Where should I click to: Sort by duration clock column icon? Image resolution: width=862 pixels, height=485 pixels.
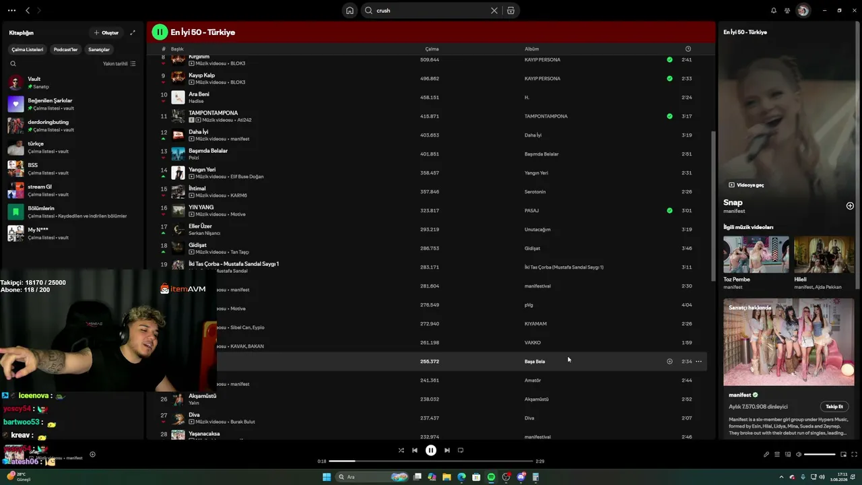pyautogui.click(x=688, y=49)
